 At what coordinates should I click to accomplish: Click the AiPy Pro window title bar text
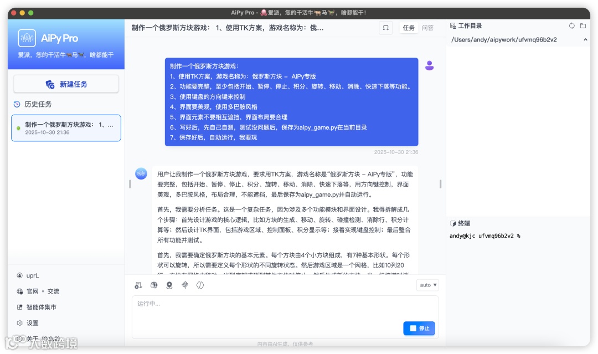point(298,13)
